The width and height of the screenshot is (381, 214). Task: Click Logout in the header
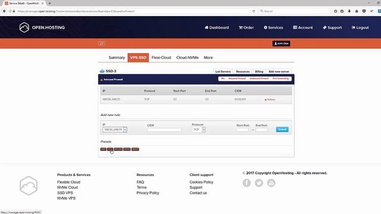pyautogui.click(x=360, y=28)
